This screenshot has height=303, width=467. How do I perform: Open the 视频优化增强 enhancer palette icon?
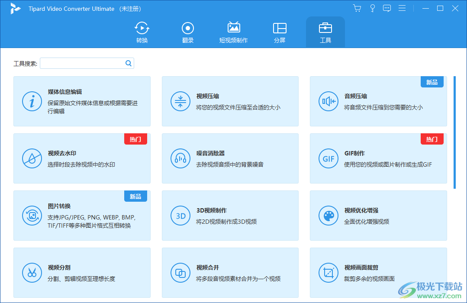pyautogui.click(x=329, y=216)
